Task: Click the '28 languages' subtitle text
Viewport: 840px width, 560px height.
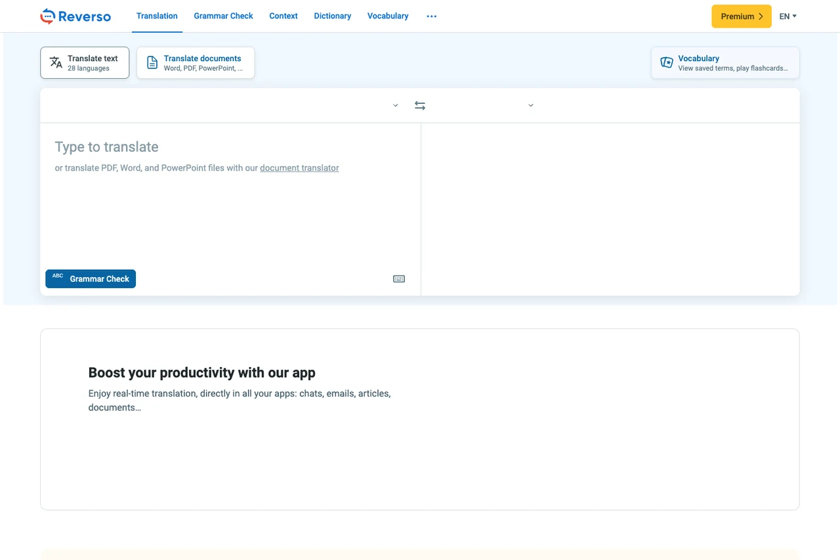Action: [x=89, y=68]
